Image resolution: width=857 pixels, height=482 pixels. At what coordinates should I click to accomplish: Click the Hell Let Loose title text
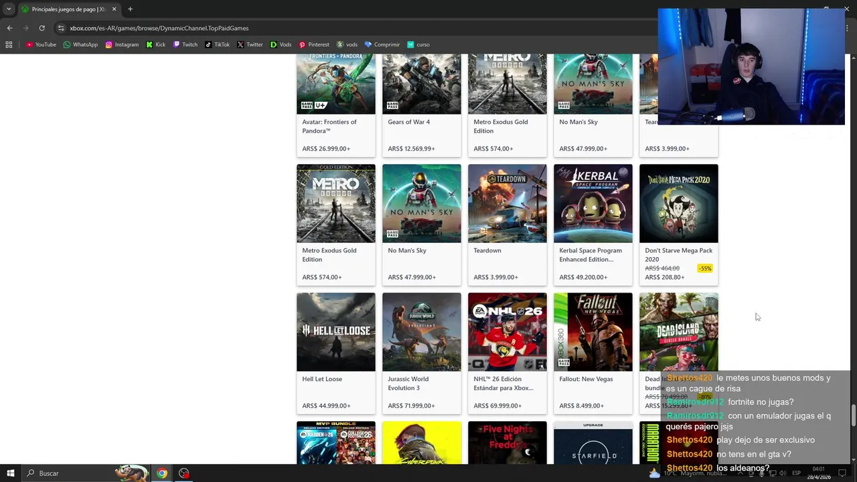(x=322, y=379)
